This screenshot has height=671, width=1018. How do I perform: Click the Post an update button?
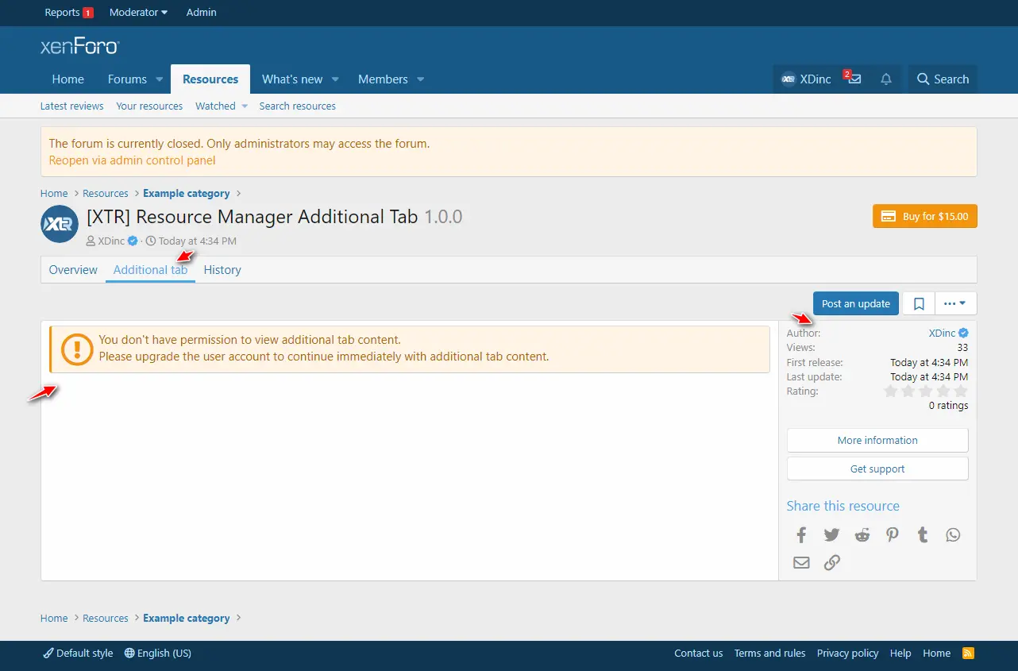[x=856, y=303]
